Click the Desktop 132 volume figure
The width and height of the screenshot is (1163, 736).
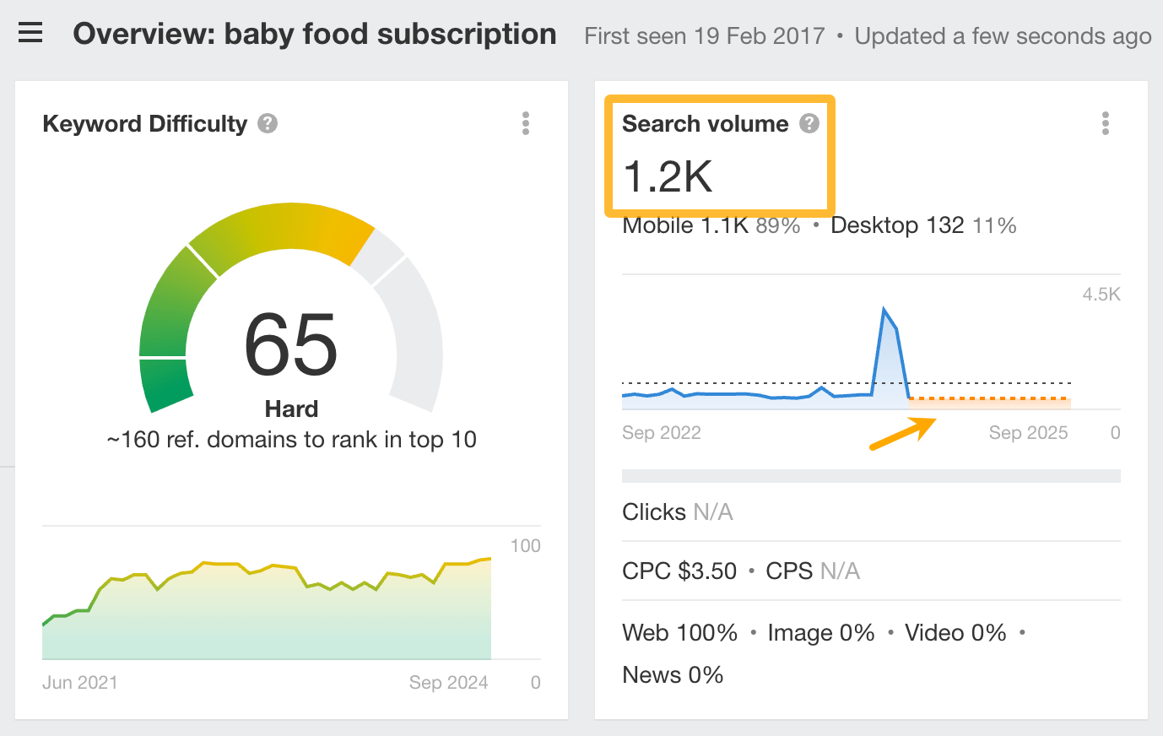897,226
